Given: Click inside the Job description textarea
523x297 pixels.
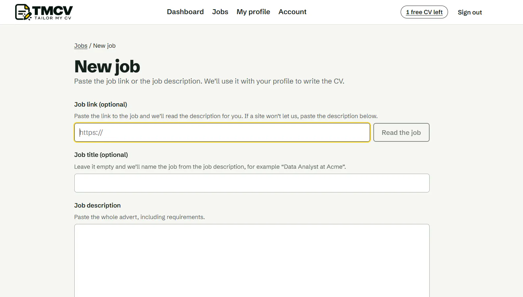Looking at the screenshot, I should point(252,260).
